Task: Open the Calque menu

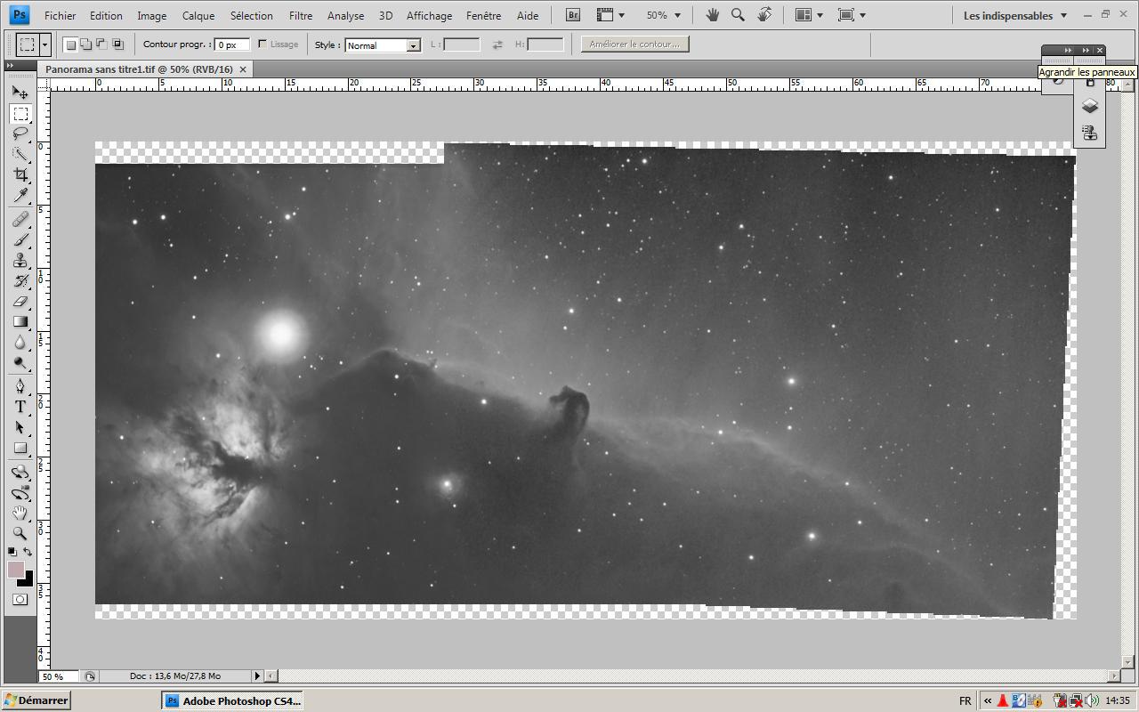Action: (198, 15)
